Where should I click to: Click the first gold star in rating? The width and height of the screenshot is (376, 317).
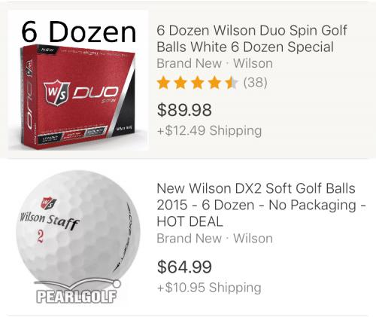pyautogui.click(x=163, y=83)
